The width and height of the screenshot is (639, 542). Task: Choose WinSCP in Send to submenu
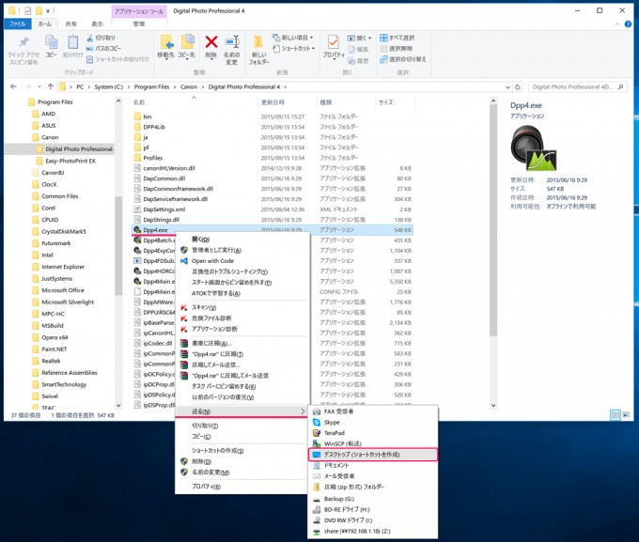(342, 443)
